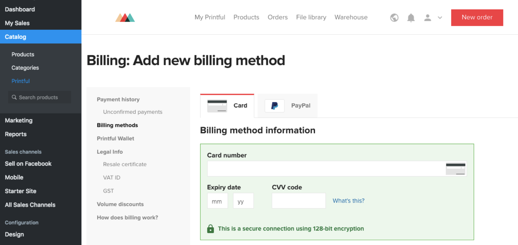Viewport: 518px width, 245px height.
Task: Click the Billing method information heading
Action: pyautogui.click(x=258, y=130)
